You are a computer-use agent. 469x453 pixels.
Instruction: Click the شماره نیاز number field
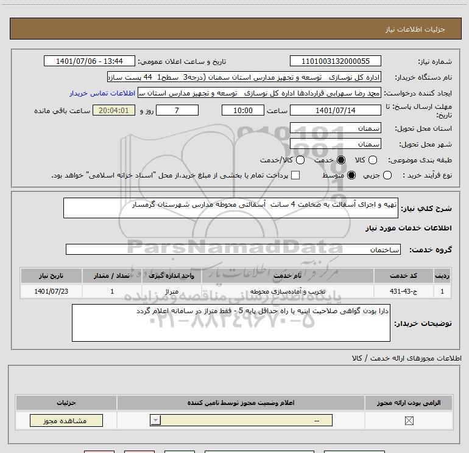click(335, 61)
